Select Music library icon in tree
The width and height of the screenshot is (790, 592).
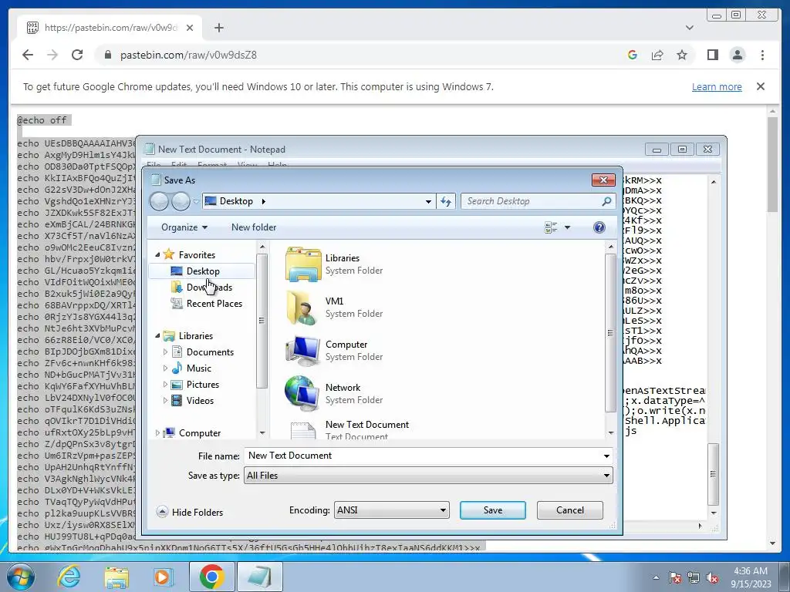177,368
